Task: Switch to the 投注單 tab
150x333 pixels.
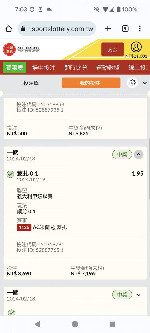Action: [31, 83]
